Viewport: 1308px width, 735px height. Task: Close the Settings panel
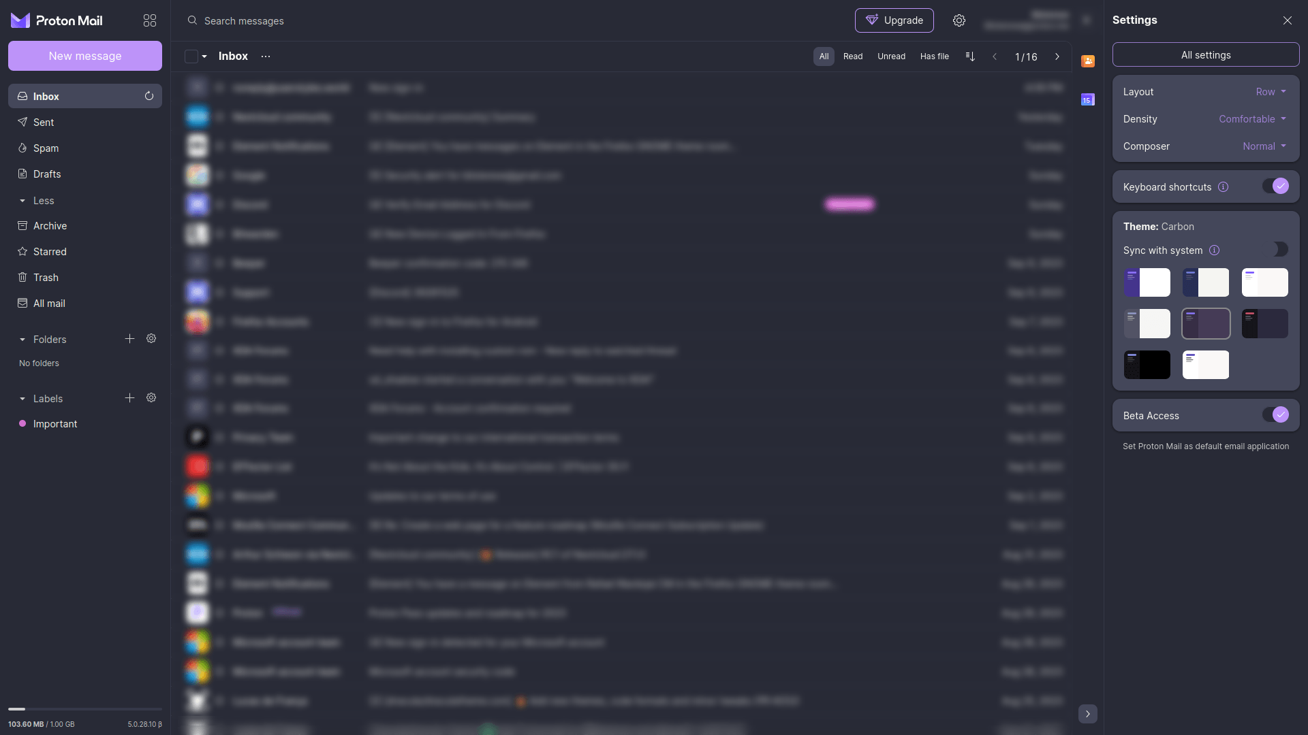tap(1288, 20)
